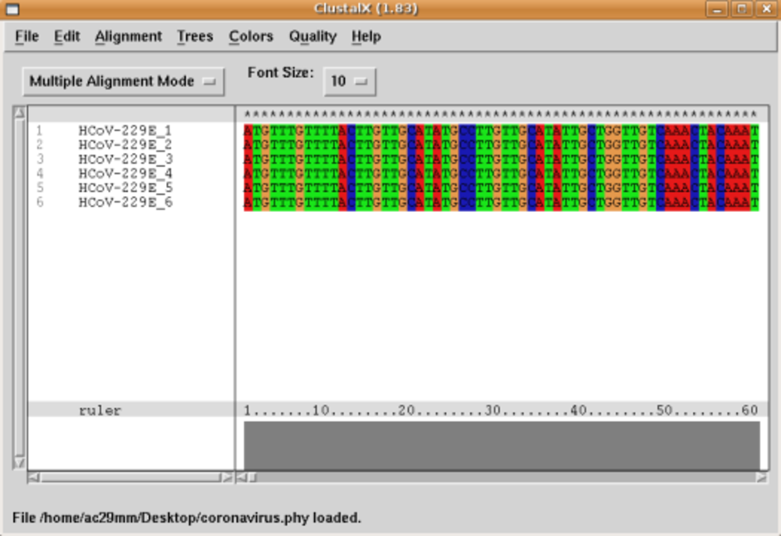Open the Quality menu

[312, 37]
